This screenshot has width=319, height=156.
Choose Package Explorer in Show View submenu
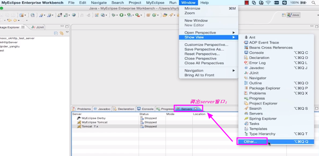coord(276,88)
